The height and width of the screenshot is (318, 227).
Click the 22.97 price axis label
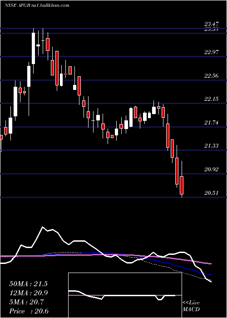coord(212,52)
